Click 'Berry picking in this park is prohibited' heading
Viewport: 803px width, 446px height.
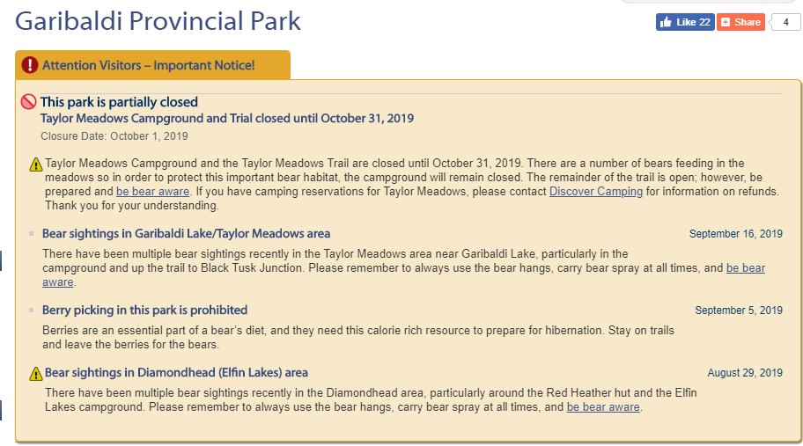click(144, 310)
